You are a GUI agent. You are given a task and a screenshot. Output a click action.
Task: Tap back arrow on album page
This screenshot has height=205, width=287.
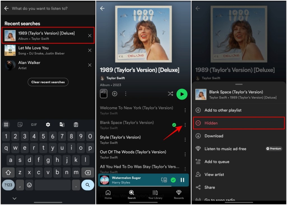click(x=102, y=8)
